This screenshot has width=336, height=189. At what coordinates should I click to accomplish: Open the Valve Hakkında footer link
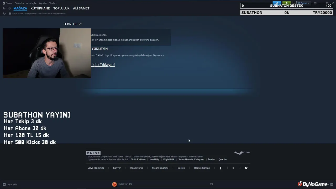96,168
